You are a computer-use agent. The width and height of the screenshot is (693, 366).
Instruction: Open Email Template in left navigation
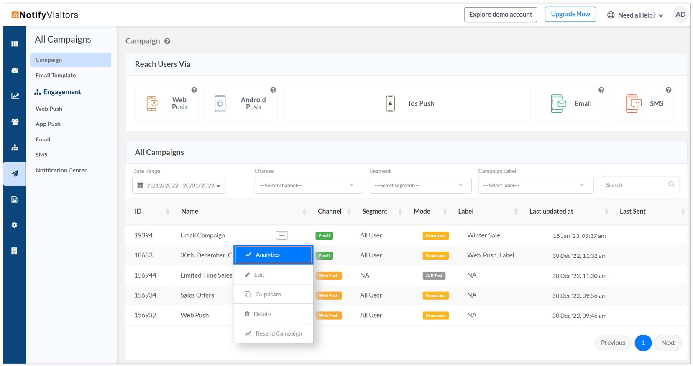[x=56, y=76]
